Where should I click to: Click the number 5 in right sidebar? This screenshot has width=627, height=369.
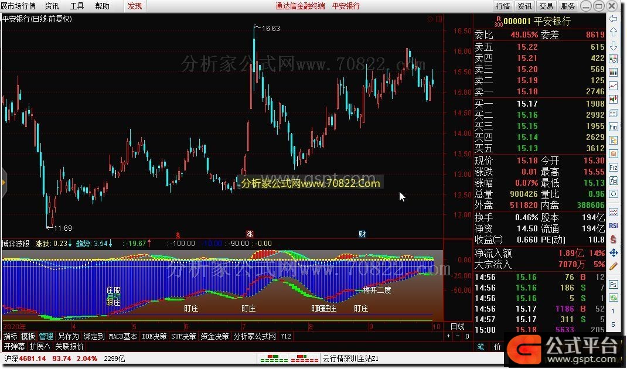point(613,324)
